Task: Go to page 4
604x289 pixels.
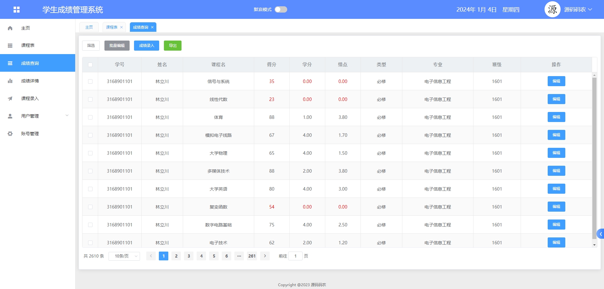Action: click(201, 256)
